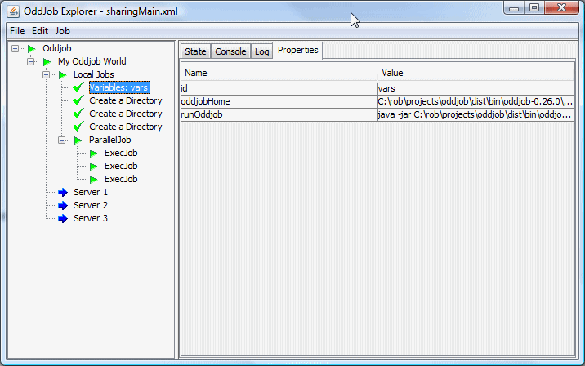Click the blue arrow icon for Server 2
The image size is (585, 366).
(63, 206)
